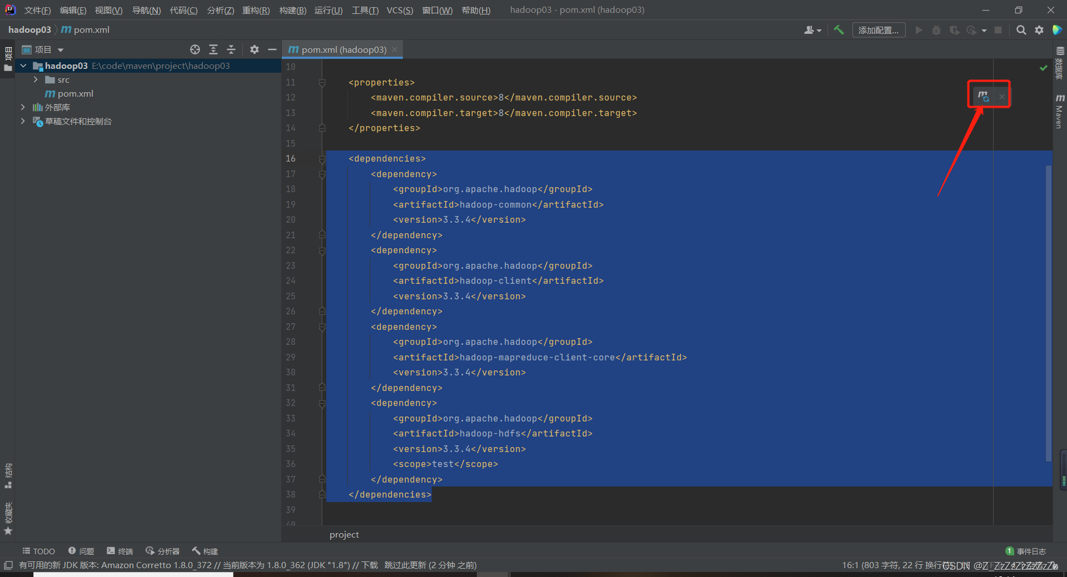Hide the project panel with minus icon
Screen dimensions: 1067x577
coord(272,49)
